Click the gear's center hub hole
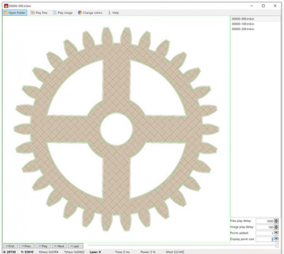Screen dimensions: 284x254 [x=117, y=129]
